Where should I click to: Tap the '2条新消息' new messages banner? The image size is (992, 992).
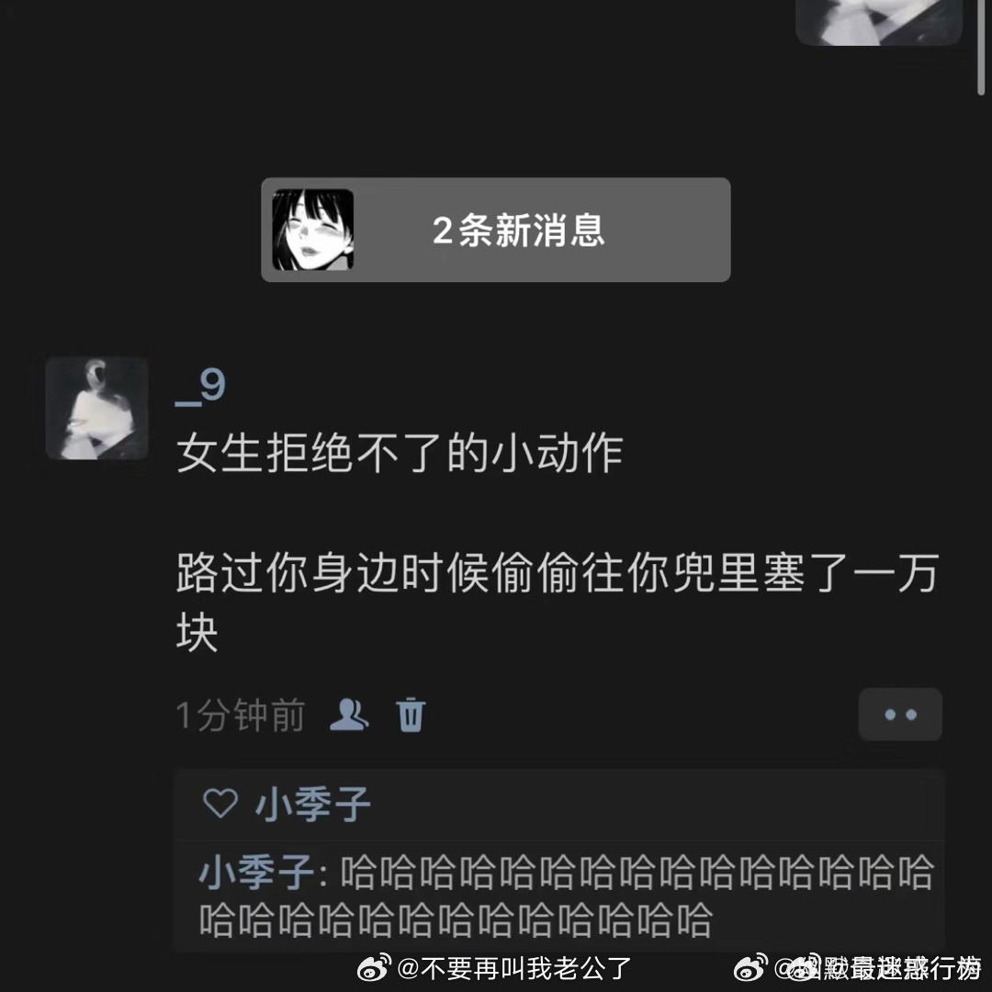(x=495, y=230)
